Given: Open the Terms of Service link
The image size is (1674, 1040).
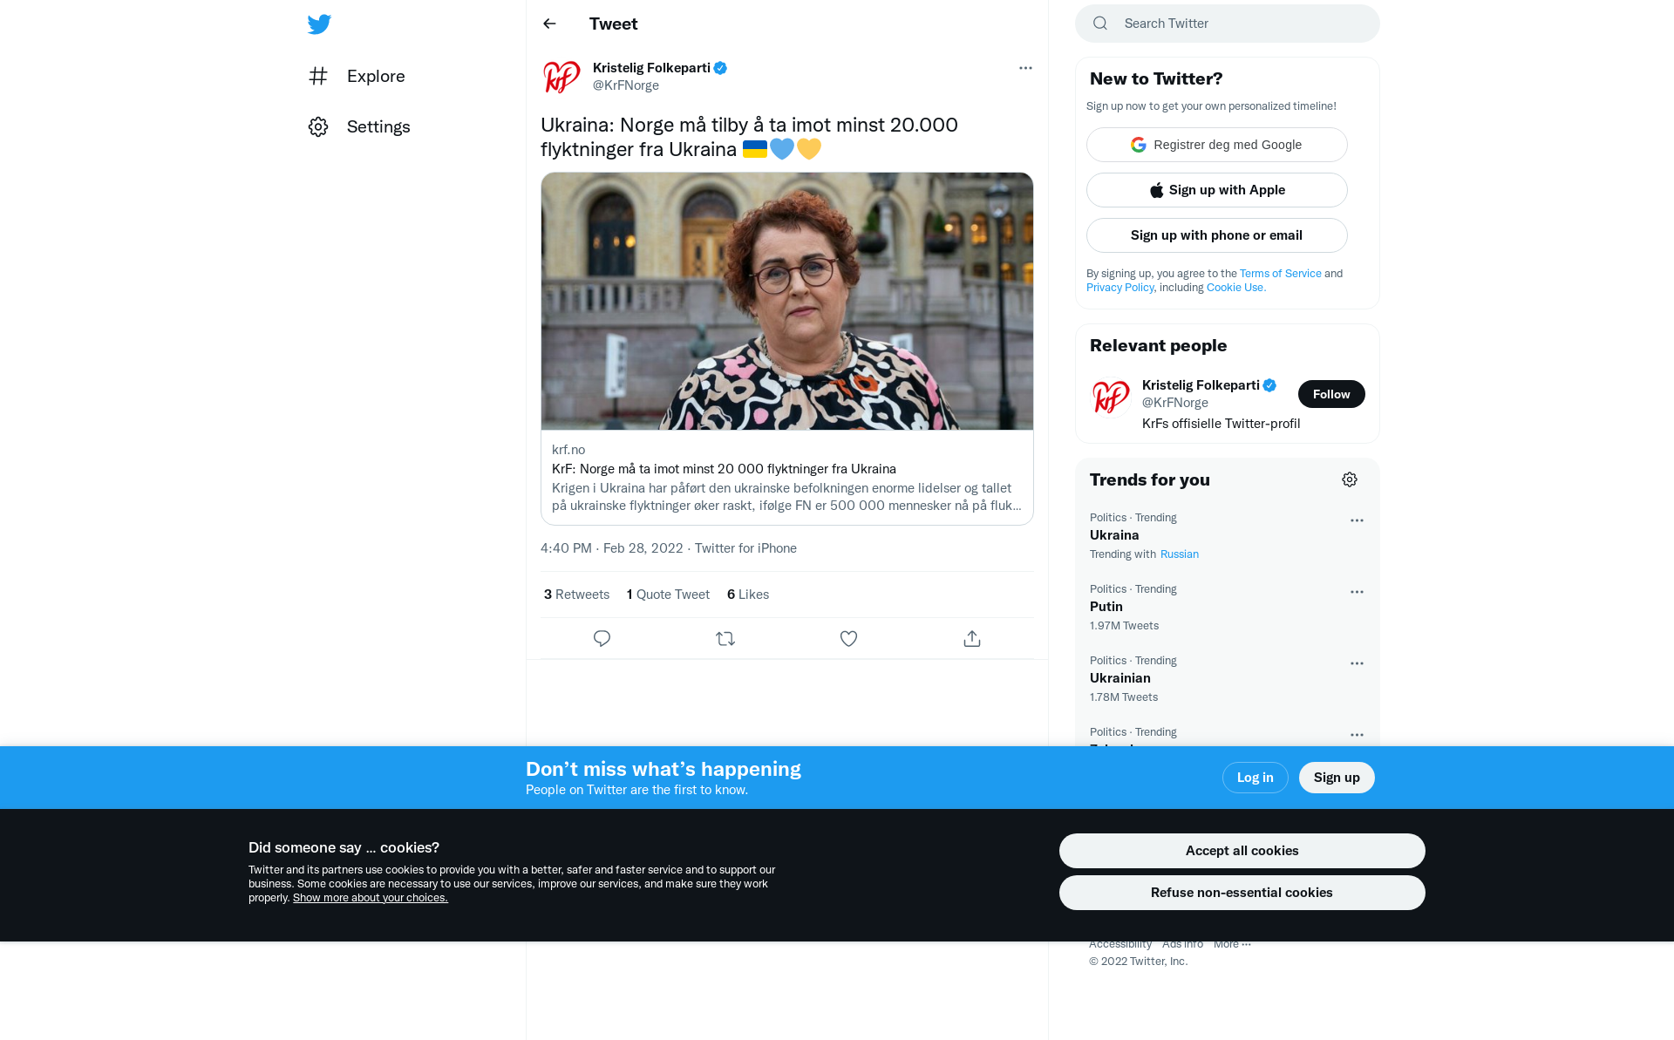Looking at the screenshot, I should pyautogui.click(x=1281, y=274).
